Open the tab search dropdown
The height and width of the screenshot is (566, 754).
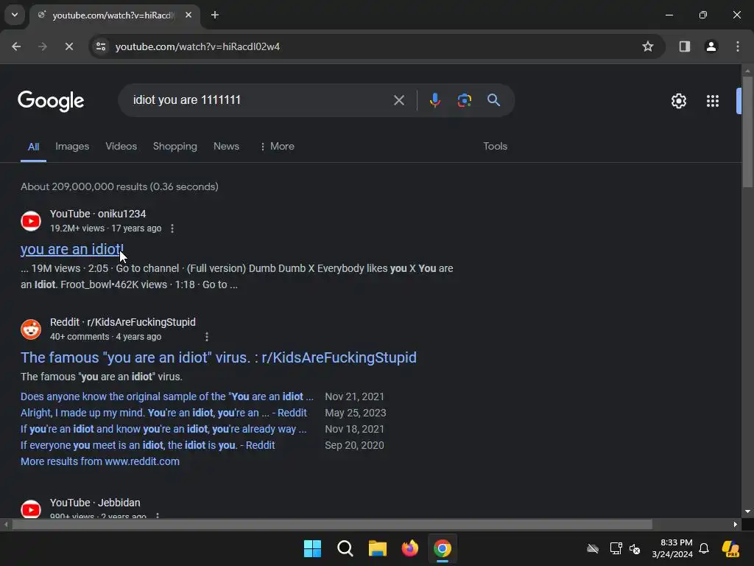[x=15, y=15]
